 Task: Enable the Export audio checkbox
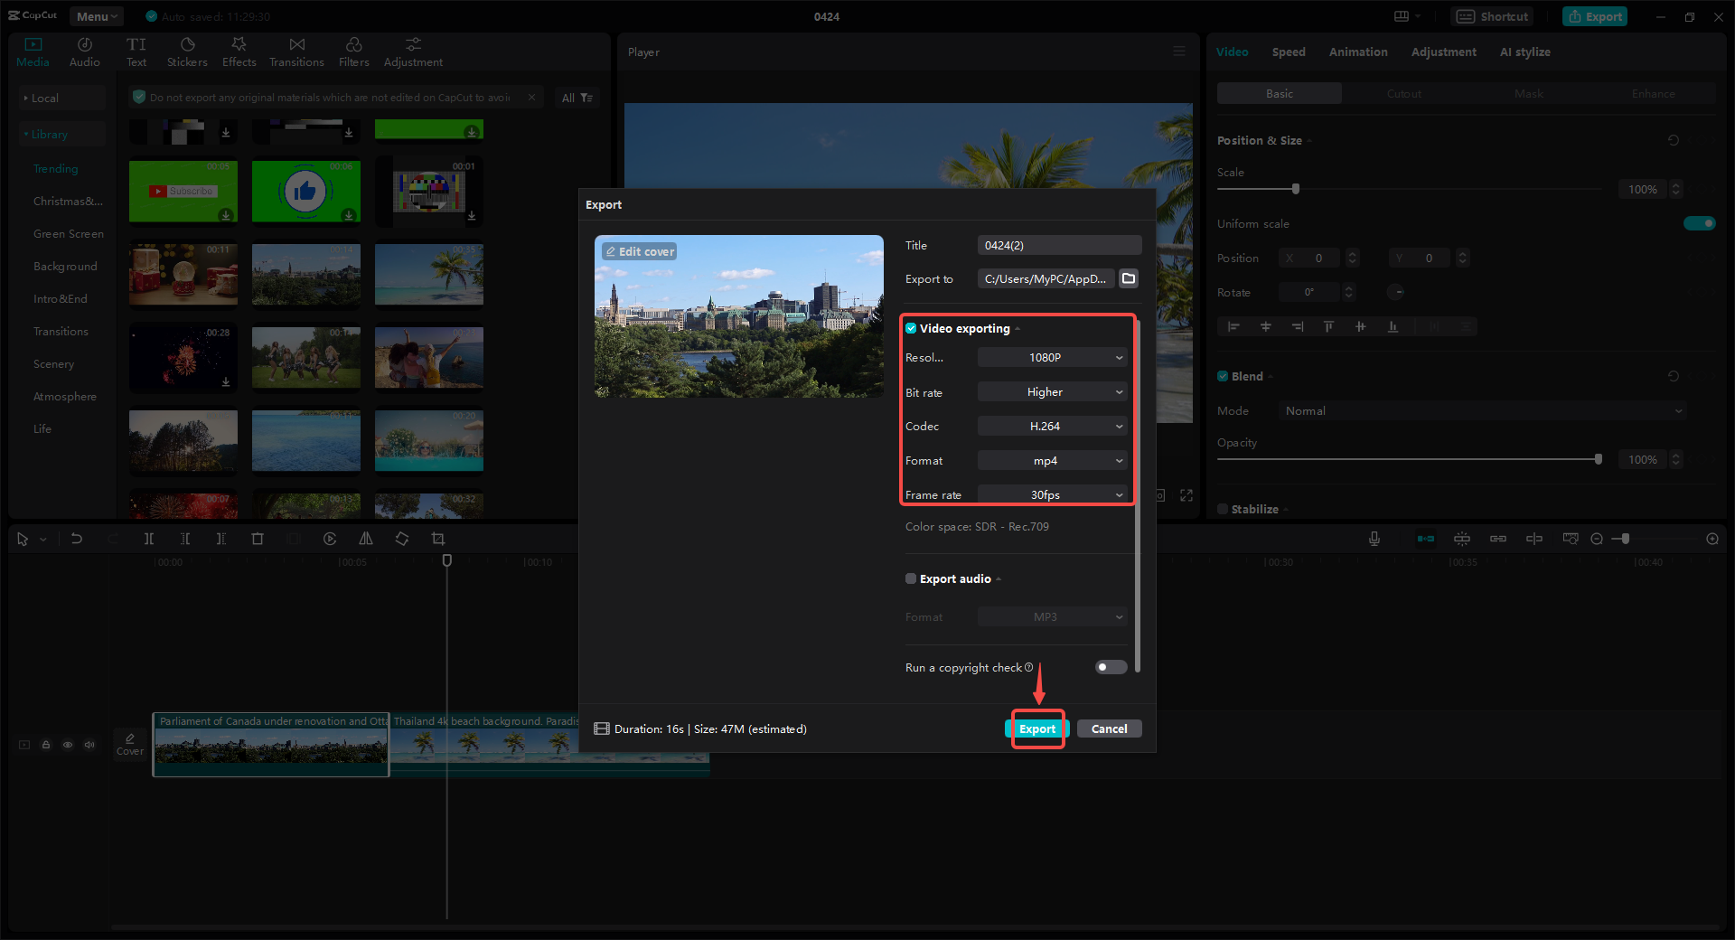coord(910,578)
